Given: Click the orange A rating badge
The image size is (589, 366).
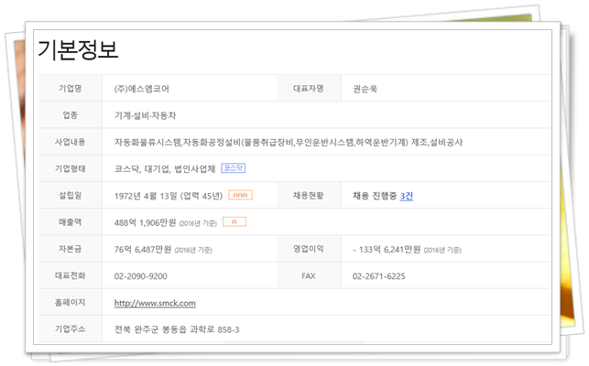Looking at the screenshot, I should tap(235, 221).
